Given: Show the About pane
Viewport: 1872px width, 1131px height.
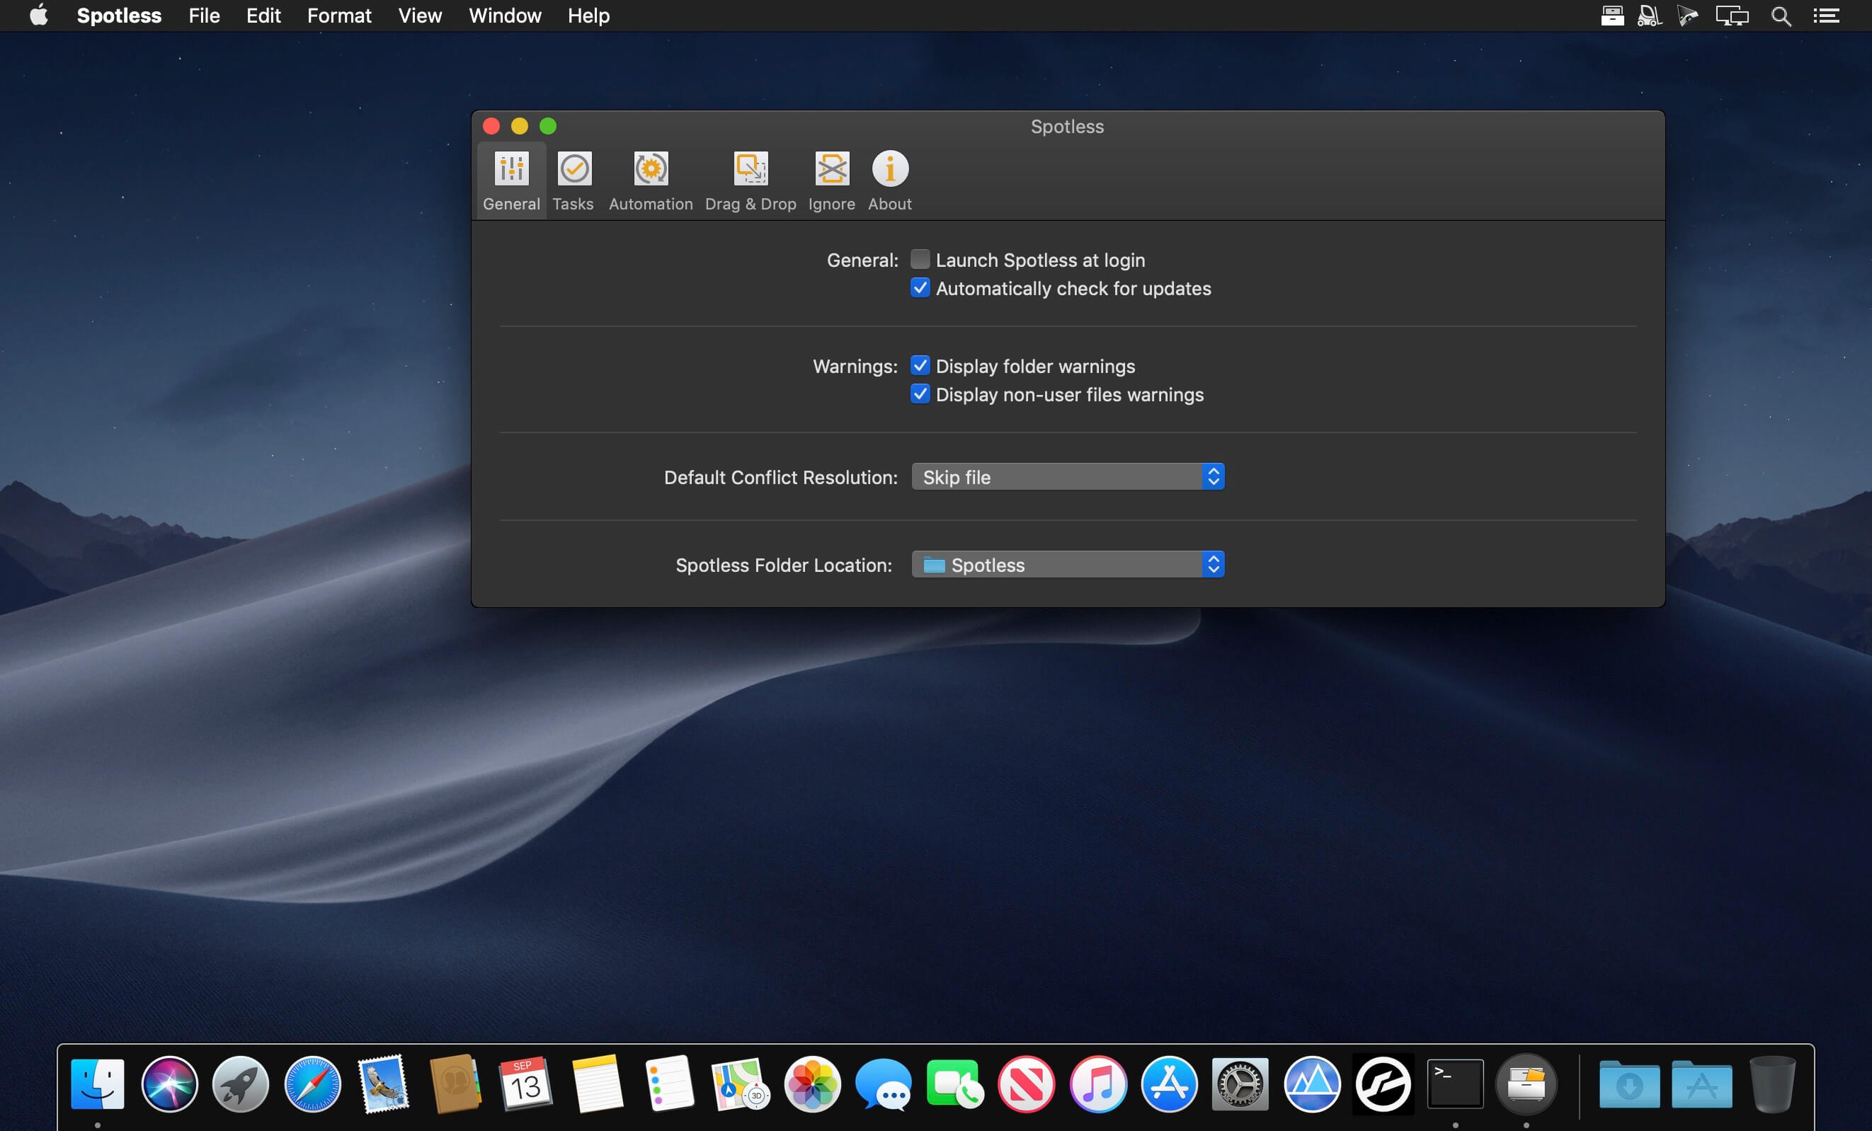Looking at the screenshot, I should click(x=890, y=180).
